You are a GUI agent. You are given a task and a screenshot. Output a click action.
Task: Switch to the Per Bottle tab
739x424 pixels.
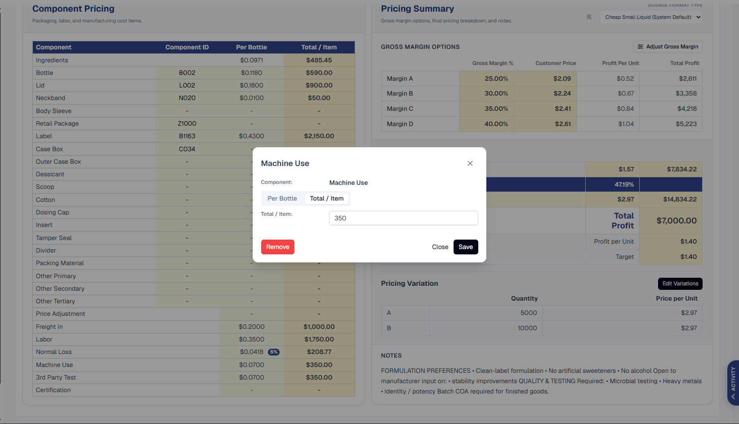pyautogui.click(x=282, y=198)
